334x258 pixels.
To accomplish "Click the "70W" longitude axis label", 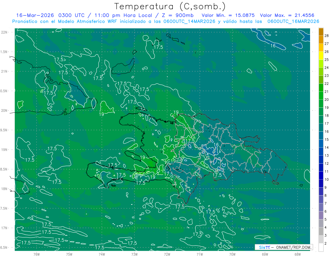I will click(x=232, y=254).
